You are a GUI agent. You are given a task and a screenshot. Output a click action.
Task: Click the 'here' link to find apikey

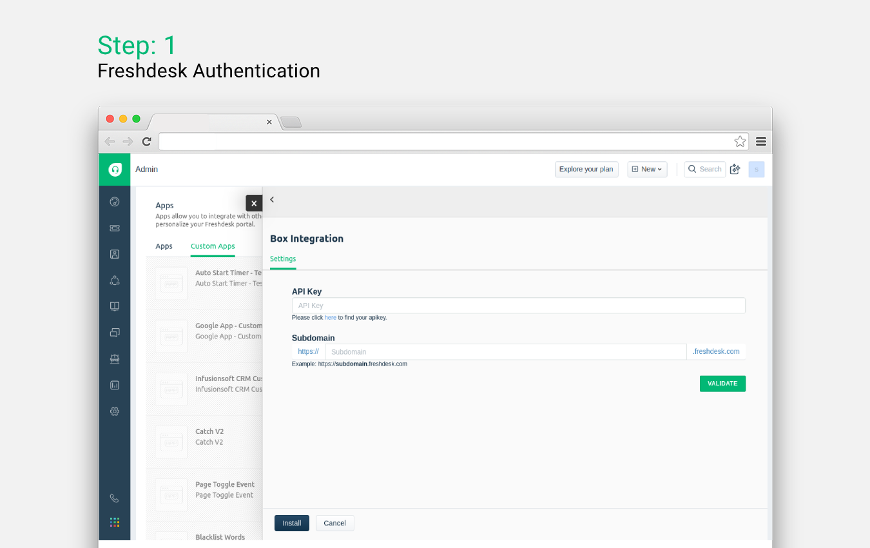(330, 318)
